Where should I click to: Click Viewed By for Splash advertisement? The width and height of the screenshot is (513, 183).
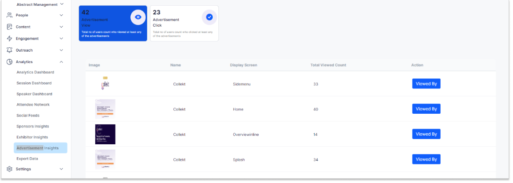(x=426, y=159)
